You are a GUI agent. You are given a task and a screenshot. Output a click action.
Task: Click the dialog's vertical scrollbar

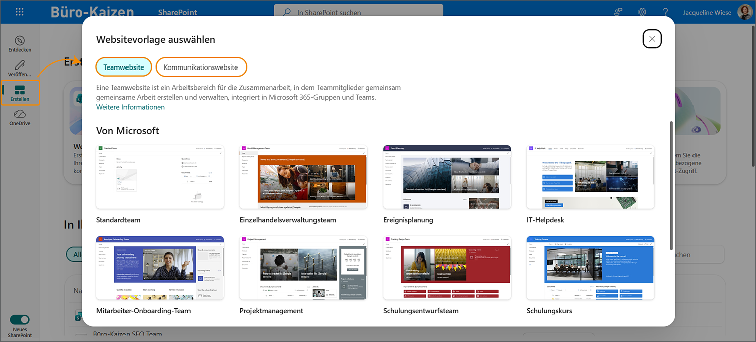coord(671,185)
